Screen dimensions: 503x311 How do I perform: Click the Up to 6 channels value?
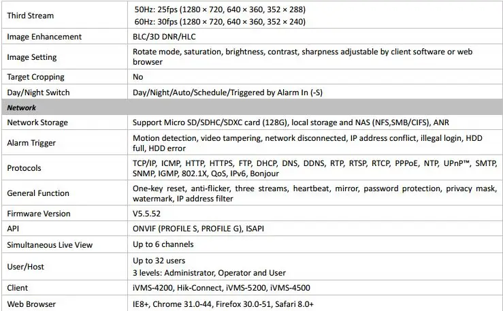click(163, 244)
